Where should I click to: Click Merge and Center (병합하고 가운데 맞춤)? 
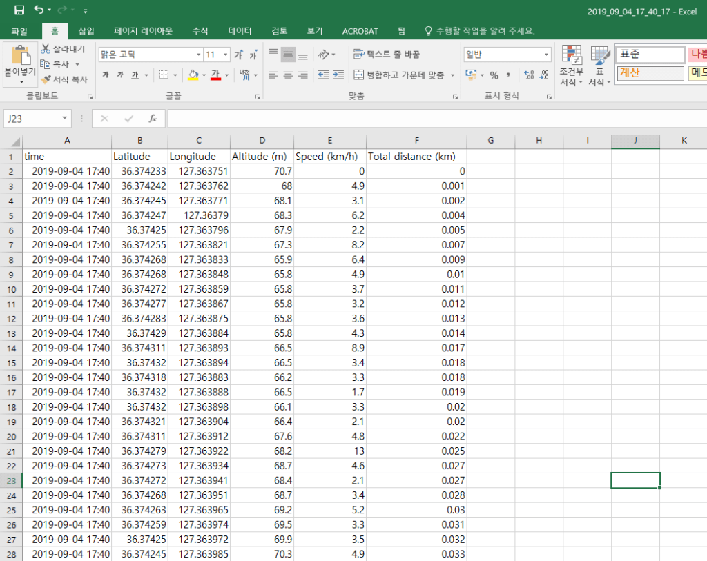398,75
